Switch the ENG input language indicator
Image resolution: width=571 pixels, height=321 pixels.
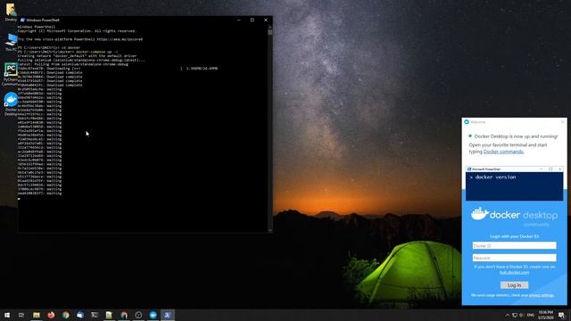tap(531, 315)
